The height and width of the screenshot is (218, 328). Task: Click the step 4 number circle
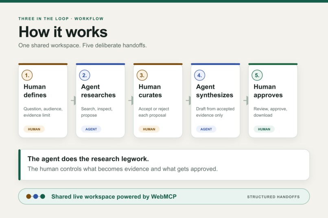(199, 75)
